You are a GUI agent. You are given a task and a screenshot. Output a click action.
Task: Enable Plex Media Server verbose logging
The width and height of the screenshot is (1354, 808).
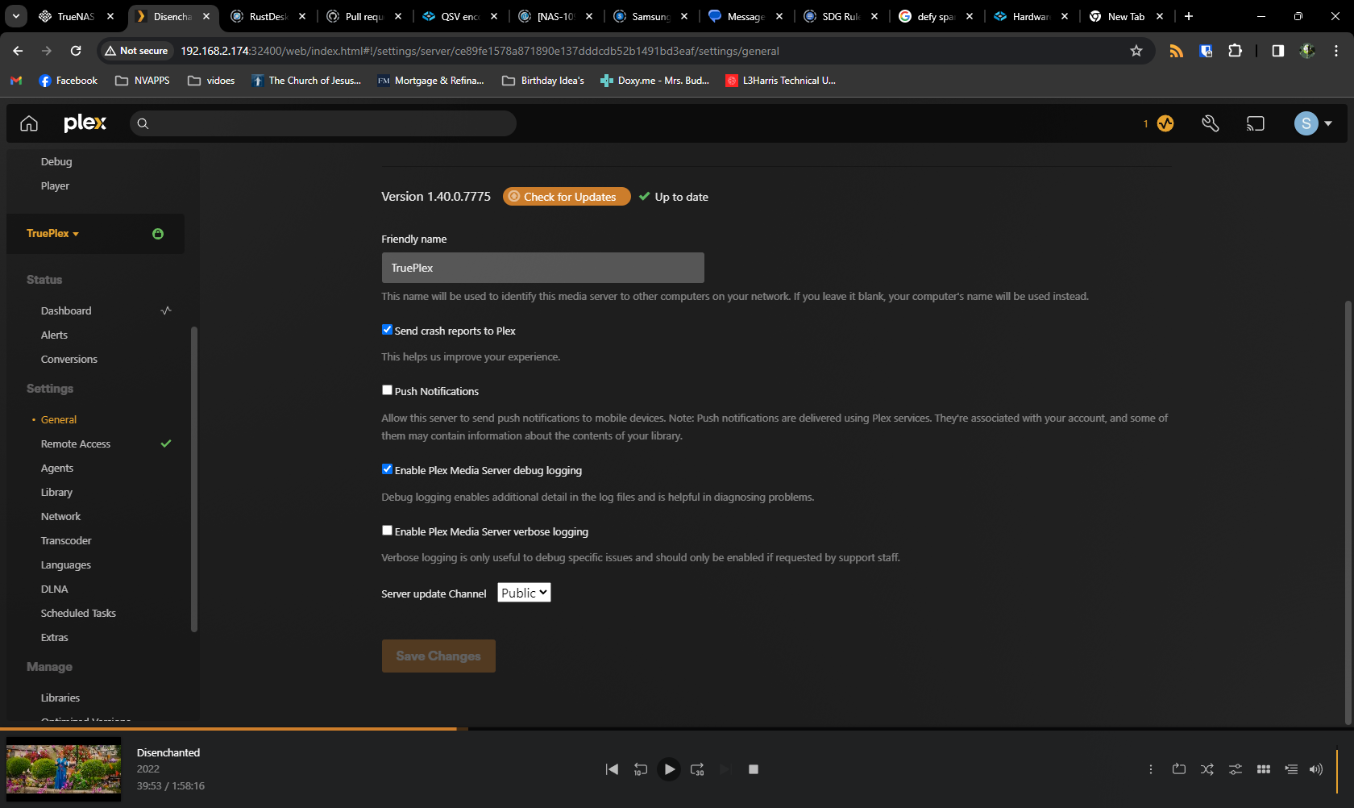coord(387,531)
